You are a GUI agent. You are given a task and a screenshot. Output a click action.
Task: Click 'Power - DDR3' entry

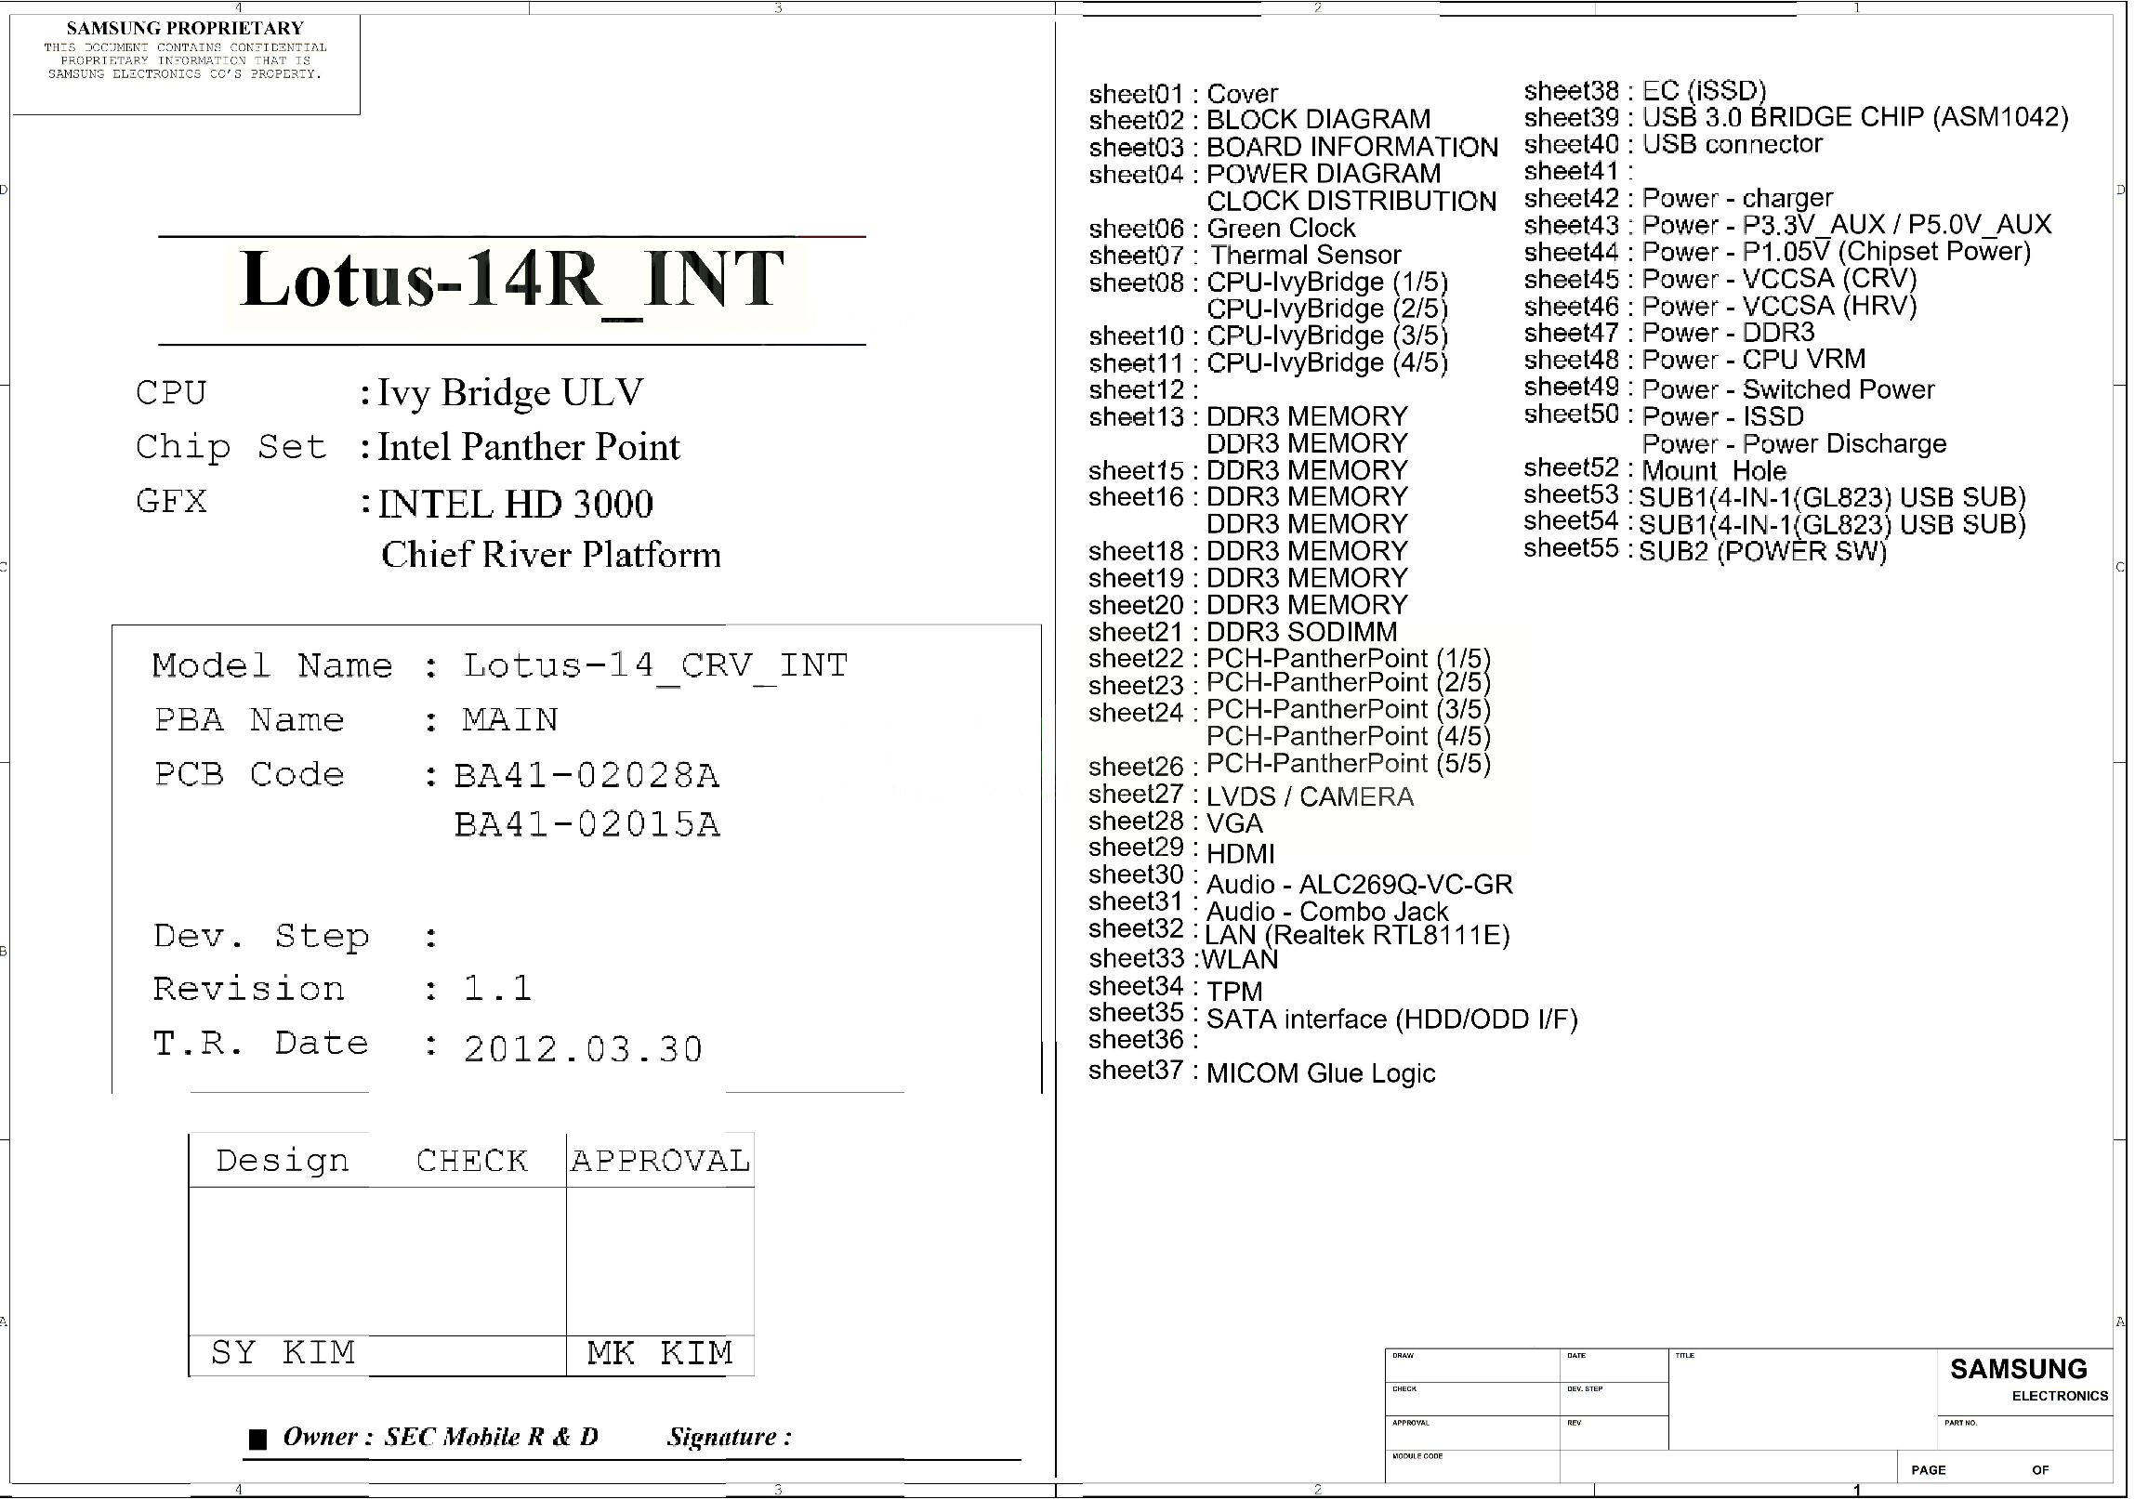pyautogui.click(x=1729, y=333)
